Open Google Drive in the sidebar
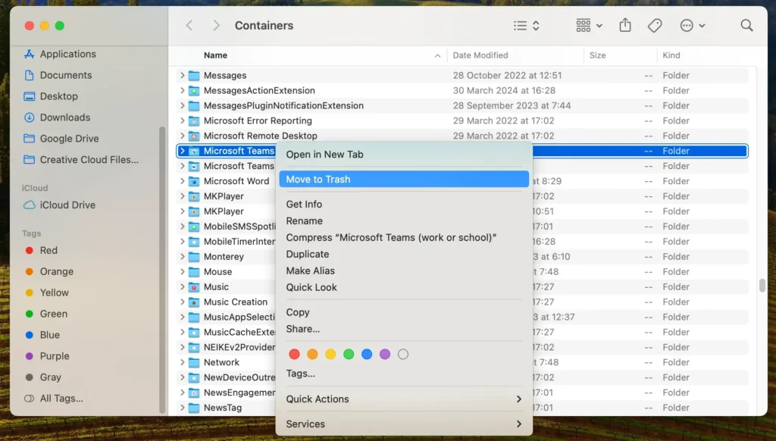The height and width of the screenshot is (441, 776). pos(61,139)
